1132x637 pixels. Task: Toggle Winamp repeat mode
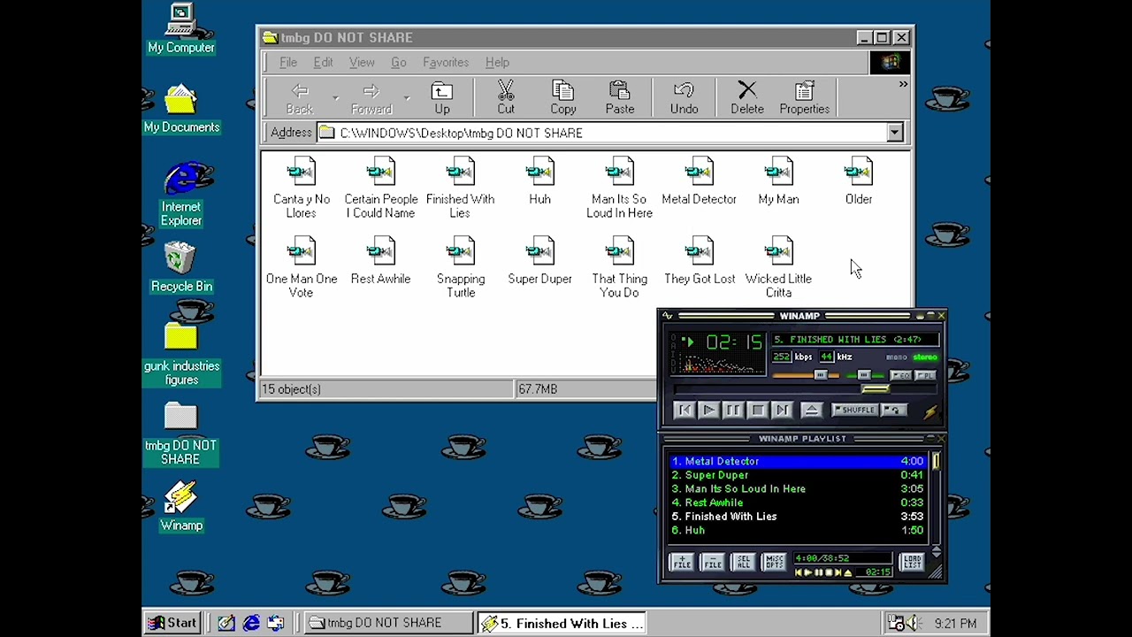[892, 410]
